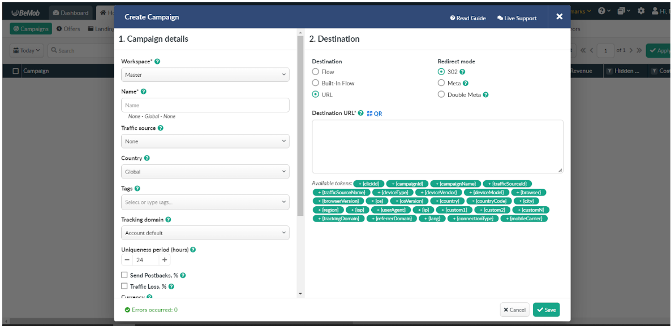Click the settings gear icon in top bar
The height and width of the screenshot is (326, 671).
tap(641, 11)
